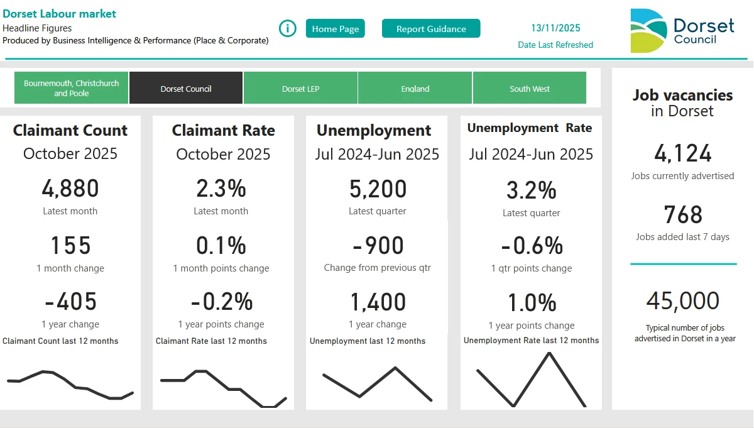
Task: Click the 13/11/2025 refresh date
Action: (x=555, y=28)
